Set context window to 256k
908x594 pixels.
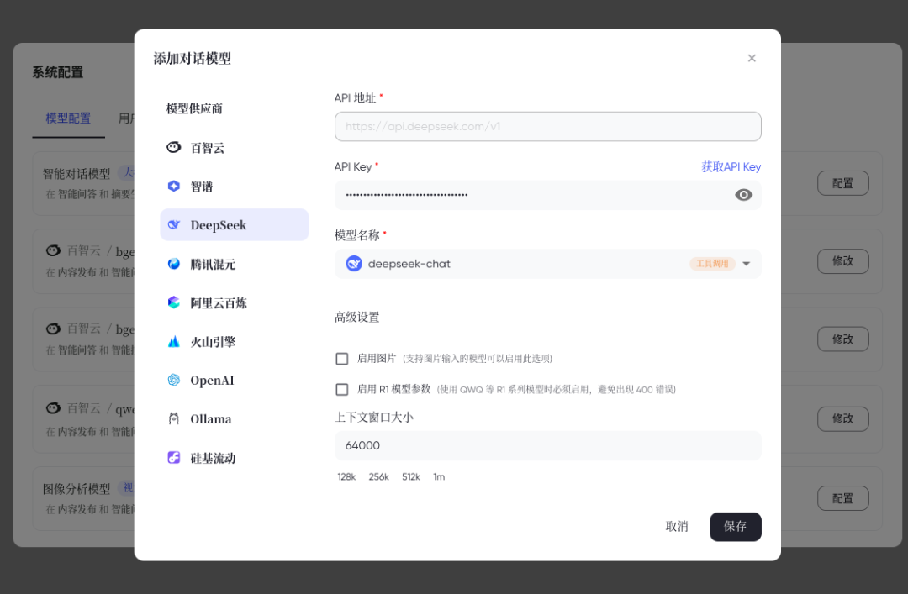(378, 477)
